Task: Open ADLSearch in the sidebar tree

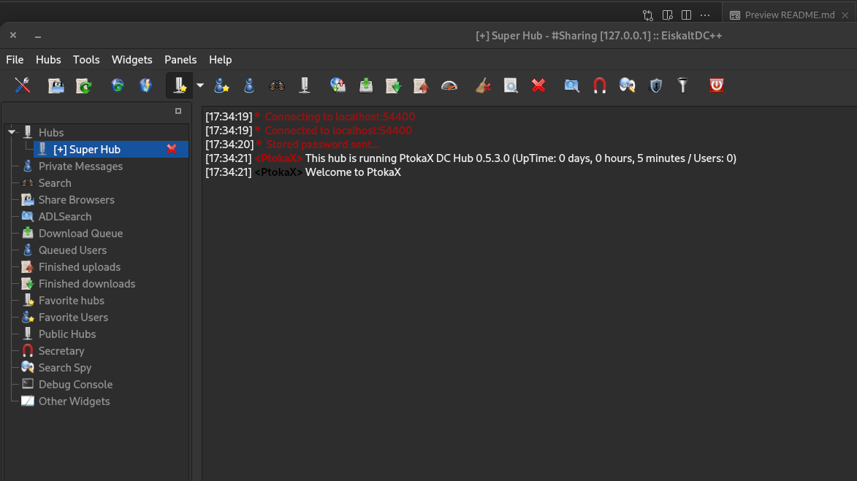Action: [x=64, y=217]
